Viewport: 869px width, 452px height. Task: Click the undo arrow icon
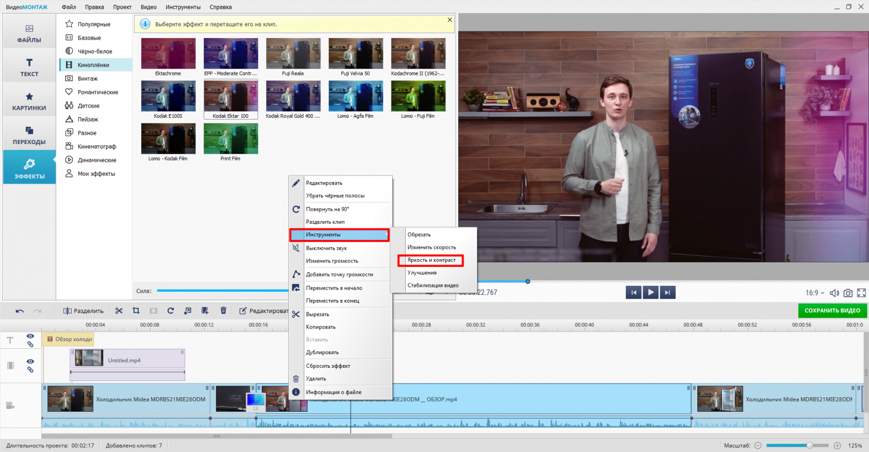pyautogui.click(x=20, y=311)
